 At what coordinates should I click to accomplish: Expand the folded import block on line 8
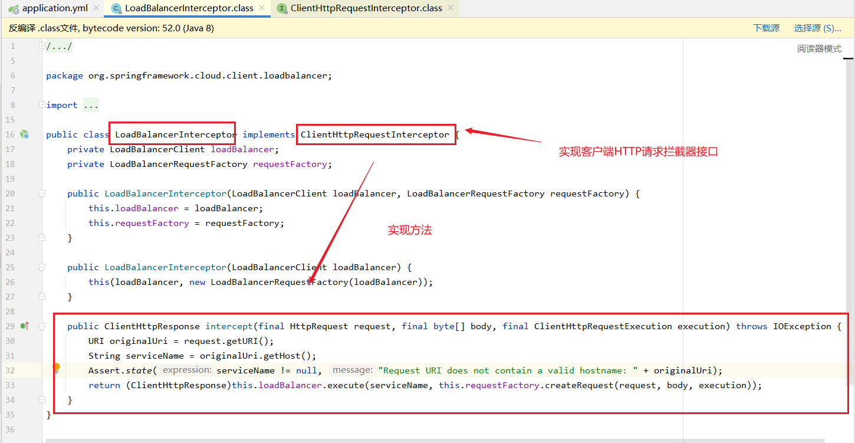coord(42,105)
